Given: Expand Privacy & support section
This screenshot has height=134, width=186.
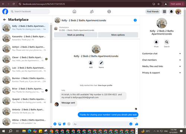Looking at the screenshot, I should (x=161, y=73).
